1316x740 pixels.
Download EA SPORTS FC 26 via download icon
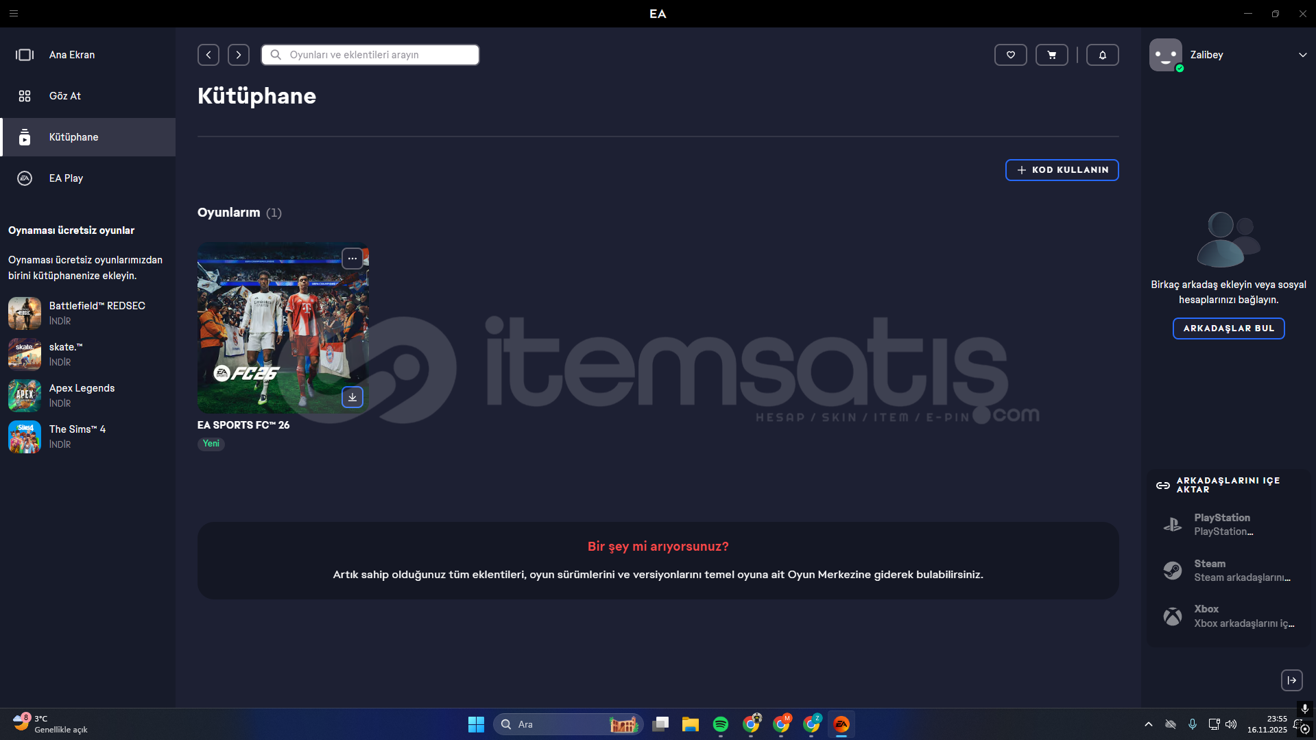pyautogui.click(x=352, y=397)
